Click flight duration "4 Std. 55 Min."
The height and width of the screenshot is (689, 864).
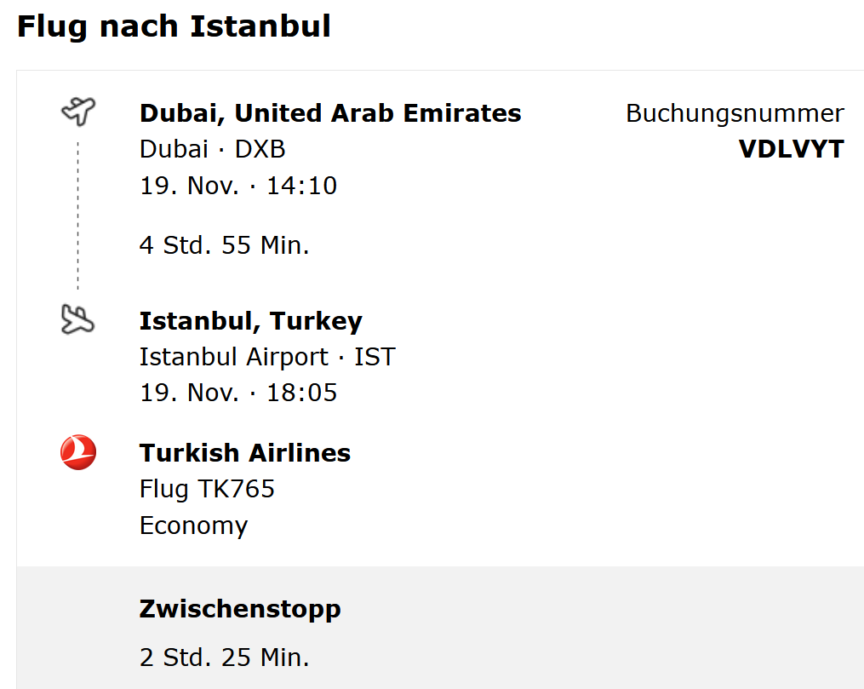coord(224,245)
